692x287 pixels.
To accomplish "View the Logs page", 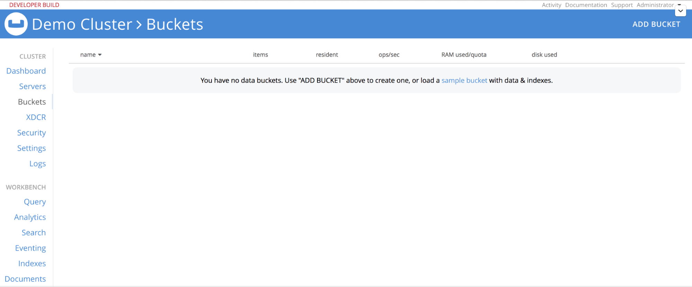I will (x=37, y=164).
